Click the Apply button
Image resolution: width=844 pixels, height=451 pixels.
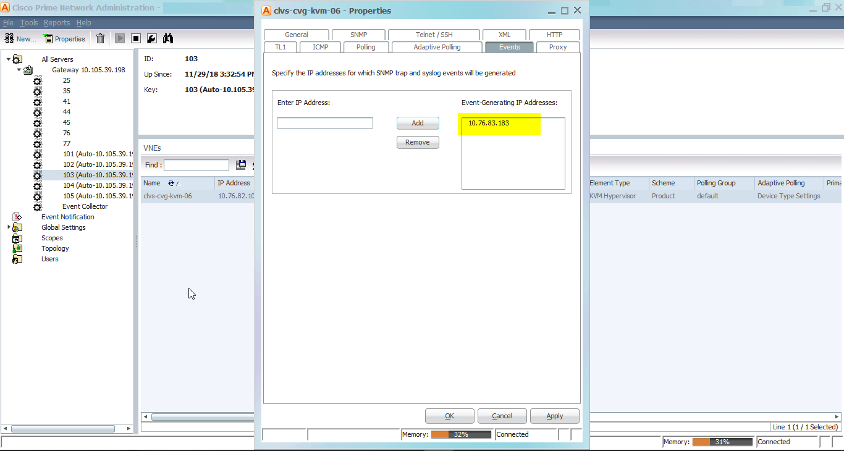coord(554,415)
